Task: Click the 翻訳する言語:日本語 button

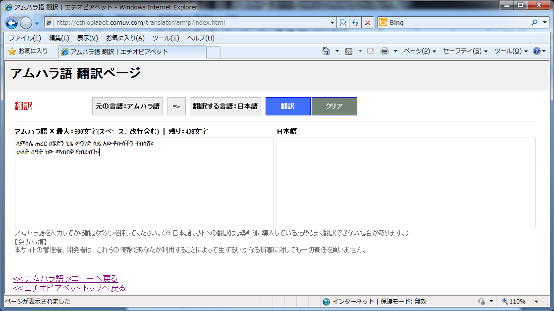Action: (x=225, y=106)
